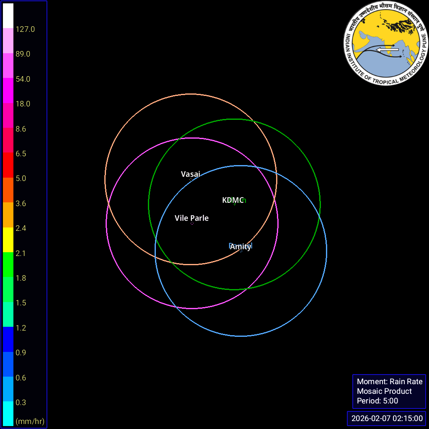
Task: Click the 54.0 legend value
Action: [23, 79]
